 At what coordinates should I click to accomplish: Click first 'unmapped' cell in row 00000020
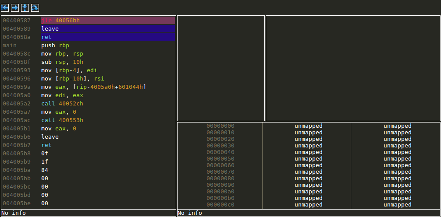tap(309, 139)
